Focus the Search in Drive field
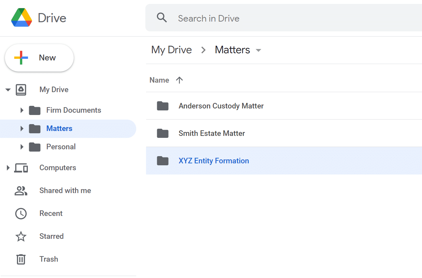Viewport: 422px width, 278px height. [x=284, y=18]
